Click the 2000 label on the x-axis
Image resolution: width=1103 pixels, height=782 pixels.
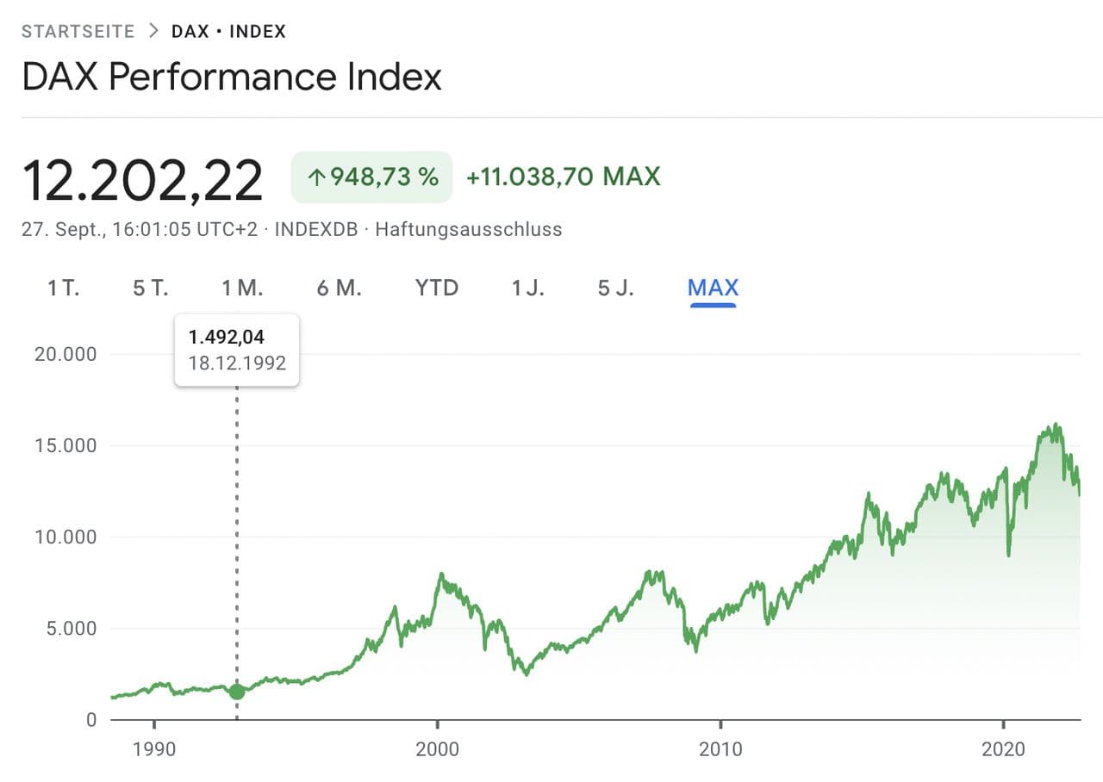click(437, 749)
